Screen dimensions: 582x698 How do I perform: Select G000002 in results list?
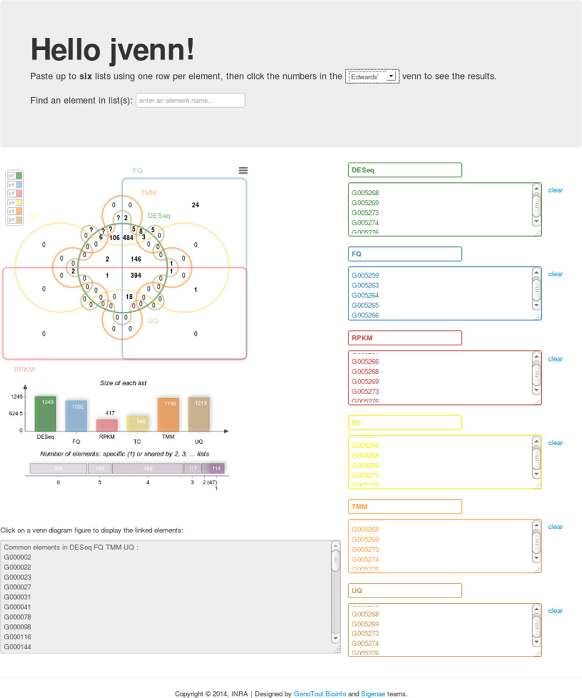(17, 557)
